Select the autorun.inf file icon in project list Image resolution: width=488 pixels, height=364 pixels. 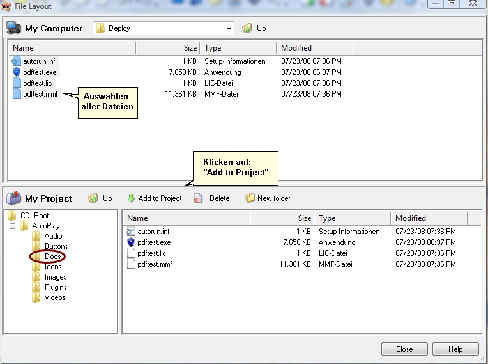131,232
